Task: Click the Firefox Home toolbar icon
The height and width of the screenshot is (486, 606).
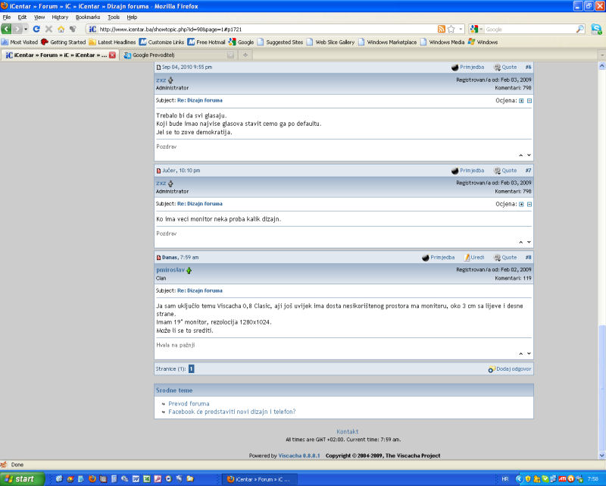Action: [x=61, y=29]
